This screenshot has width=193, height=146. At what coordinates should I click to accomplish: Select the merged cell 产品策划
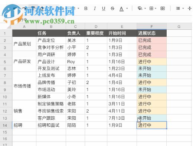[x=24, y=44]
